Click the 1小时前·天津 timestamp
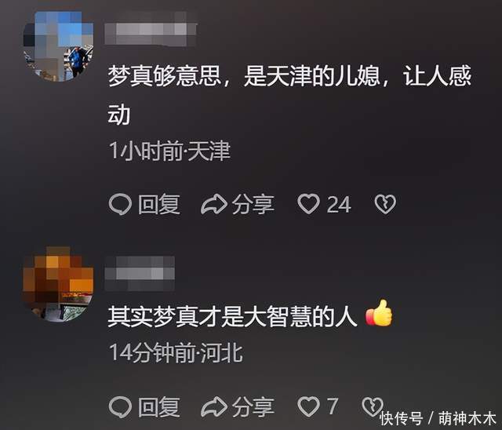The image size is (502, 430). (x=169, y=151)
